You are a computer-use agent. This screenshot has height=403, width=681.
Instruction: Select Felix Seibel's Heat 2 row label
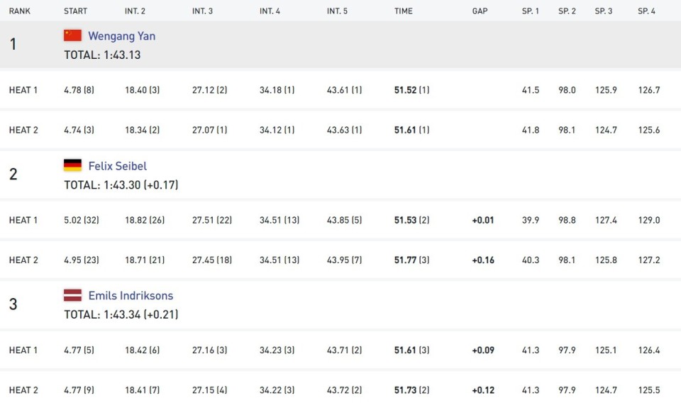[23, 260]
